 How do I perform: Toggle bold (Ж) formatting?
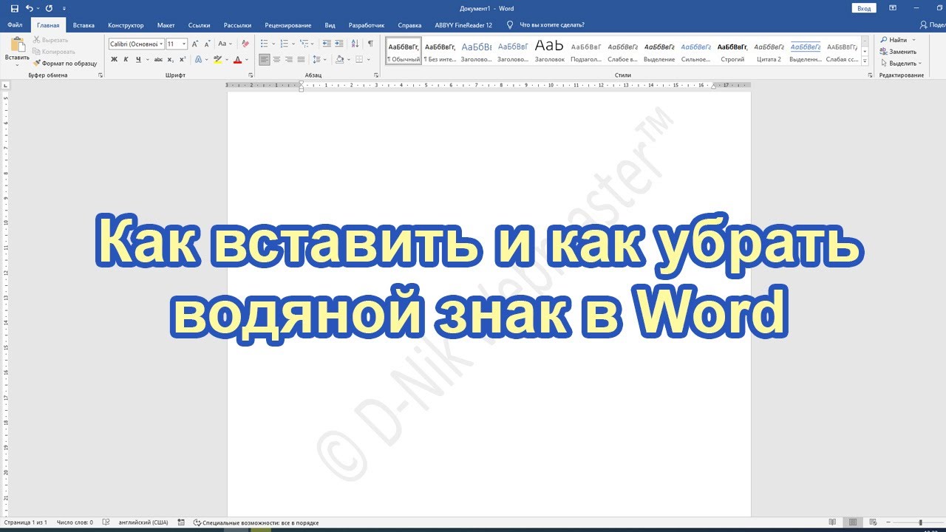pyautogui.click(x=115, y=59)
